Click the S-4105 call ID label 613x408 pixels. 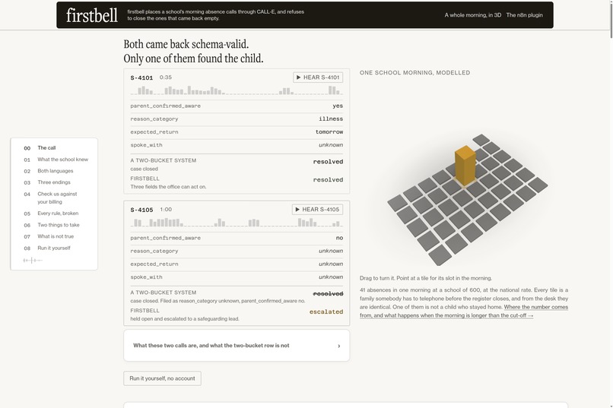141,210
